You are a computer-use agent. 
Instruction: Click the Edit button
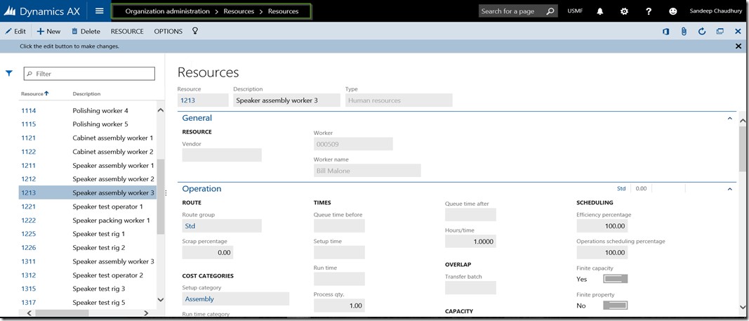tap(15, 32)
